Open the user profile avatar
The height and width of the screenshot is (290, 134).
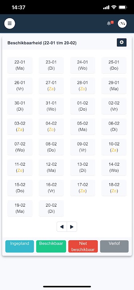click(122, 24)
